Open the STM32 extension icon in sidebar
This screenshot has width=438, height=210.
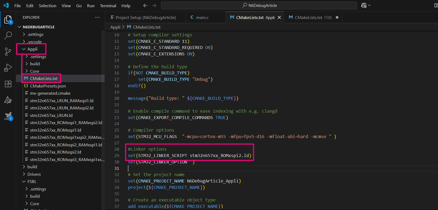[x=8, y=116]
